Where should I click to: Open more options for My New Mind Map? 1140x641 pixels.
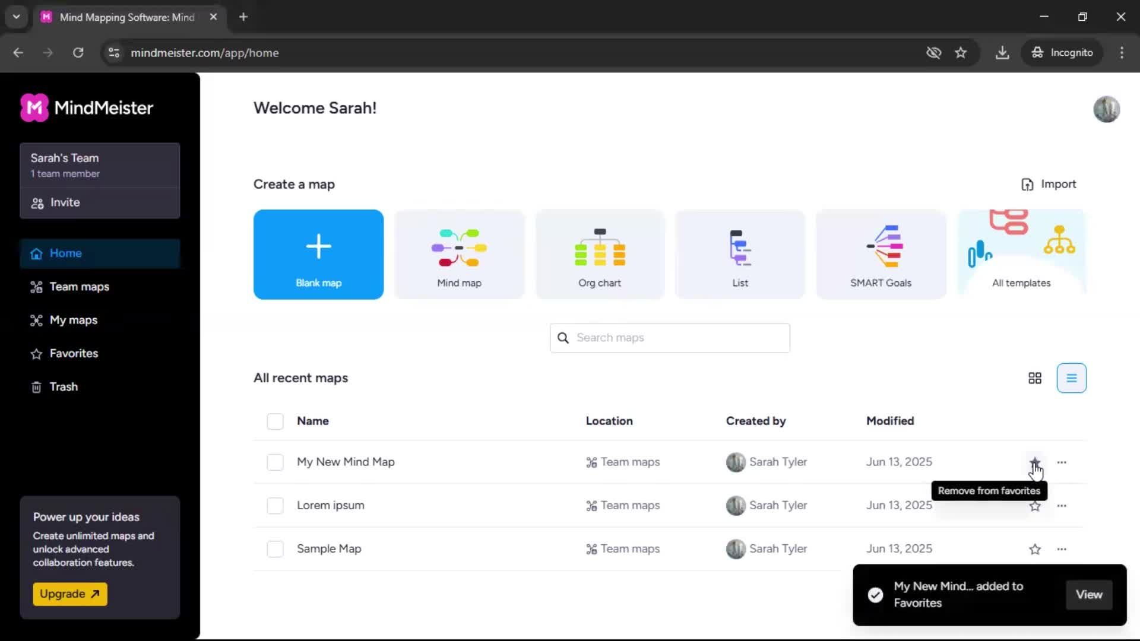click(x=1062, y=462)
